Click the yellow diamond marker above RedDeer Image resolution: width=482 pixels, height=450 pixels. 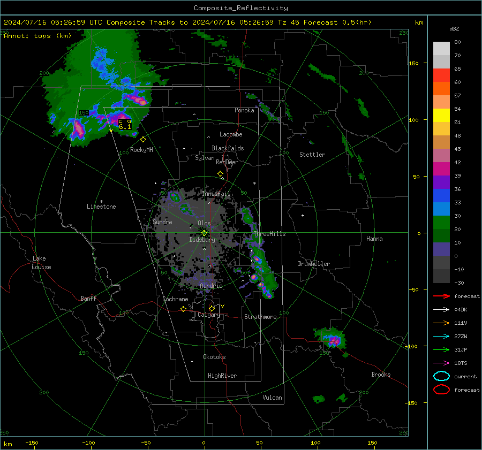(220, 174)
